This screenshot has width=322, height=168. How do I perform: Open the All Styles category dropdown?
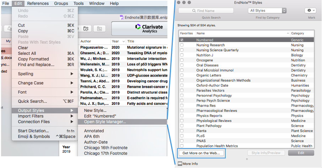coord(267,11)
